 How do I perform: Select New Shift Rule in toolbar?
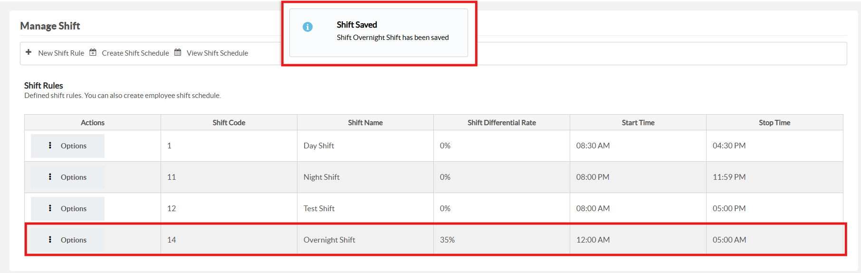(61, 53)
